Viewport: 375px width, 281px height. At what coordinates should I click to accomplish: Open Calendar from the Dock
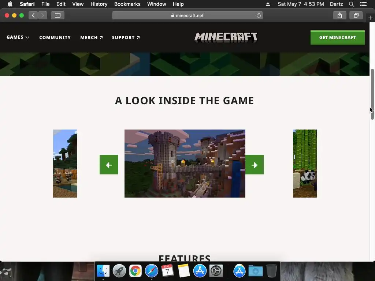point(167,271)
